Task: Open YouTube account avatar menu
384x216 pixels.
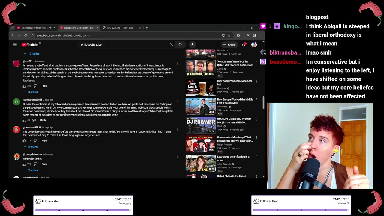Action: (x=254, y=45)
